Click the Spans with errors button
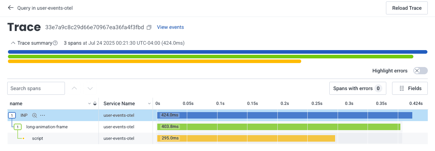The image size is (435, 151). pos(357,88)
